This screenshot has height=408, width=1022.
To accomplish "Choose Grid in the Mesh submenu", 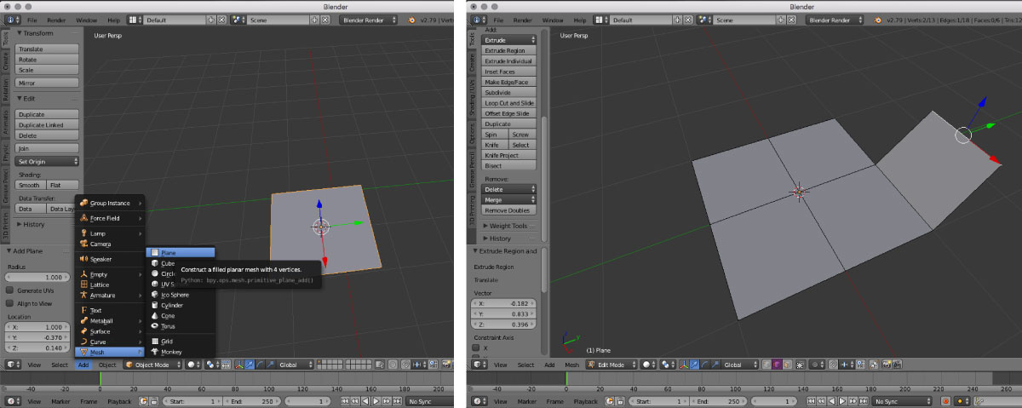I will click(181, 342).
